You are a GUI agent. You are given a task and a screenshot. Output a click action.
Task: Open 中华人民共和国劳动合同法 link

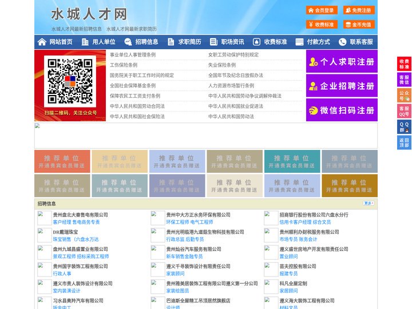click(137, 106)
